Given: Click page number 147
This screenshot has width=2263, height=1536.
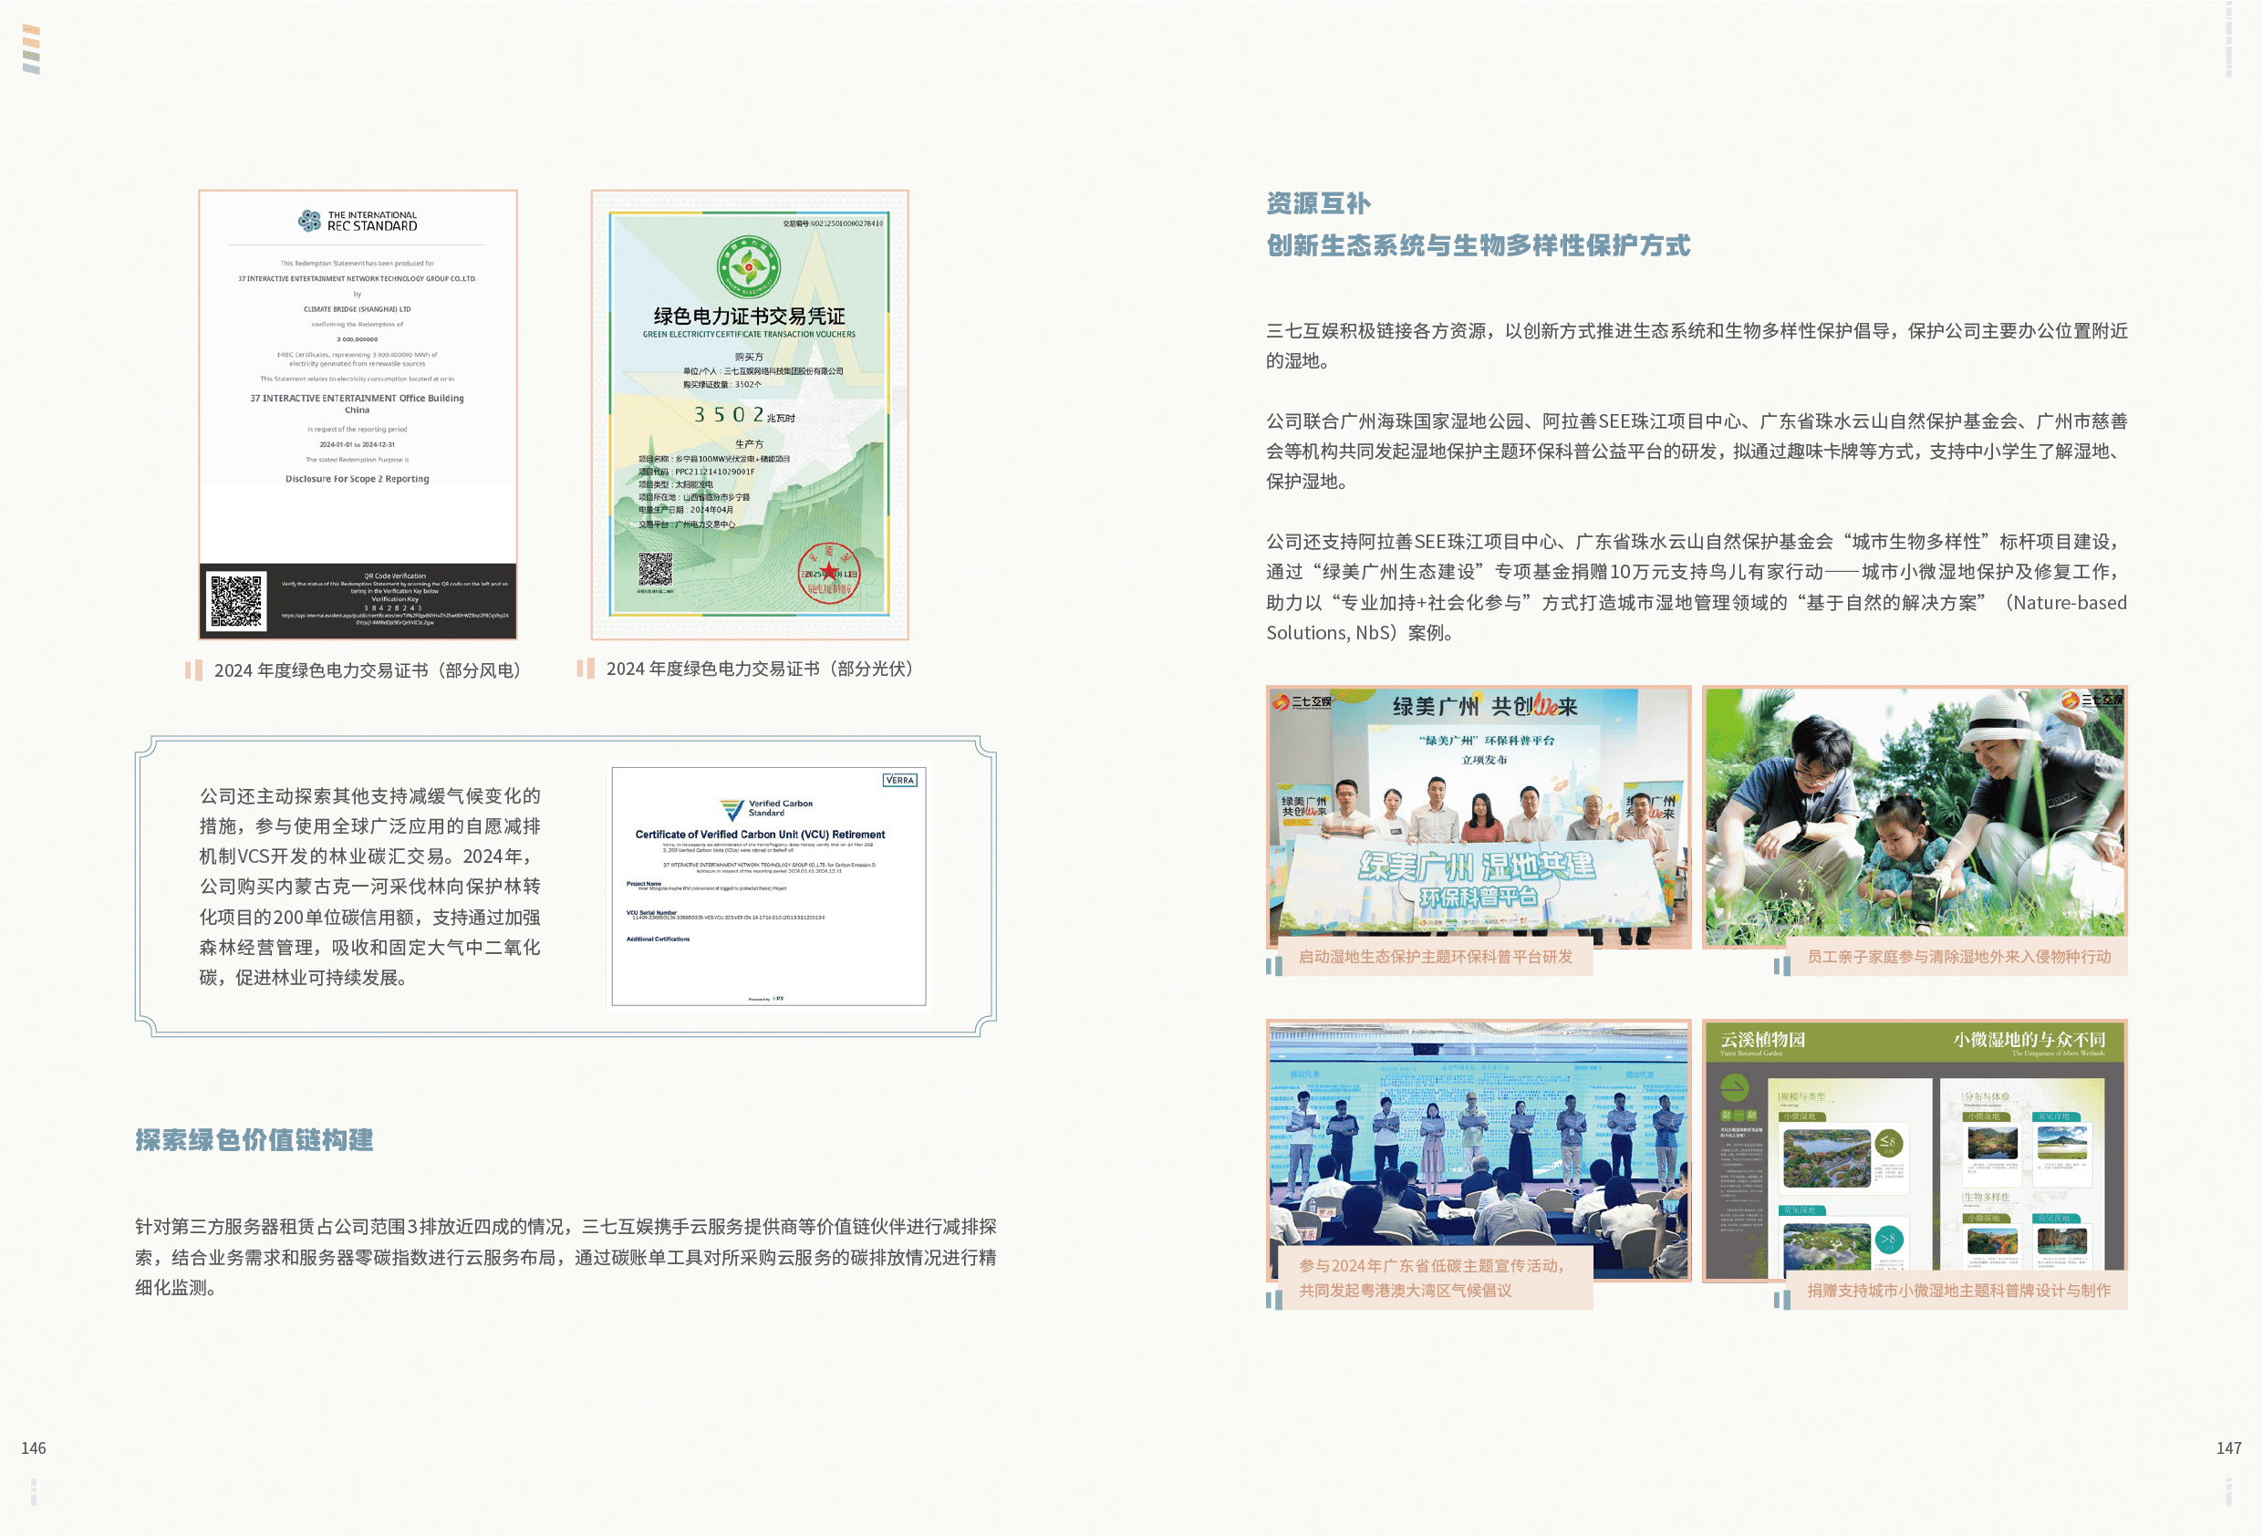Looking at the screenshot, I should tap(2228, 1448).
